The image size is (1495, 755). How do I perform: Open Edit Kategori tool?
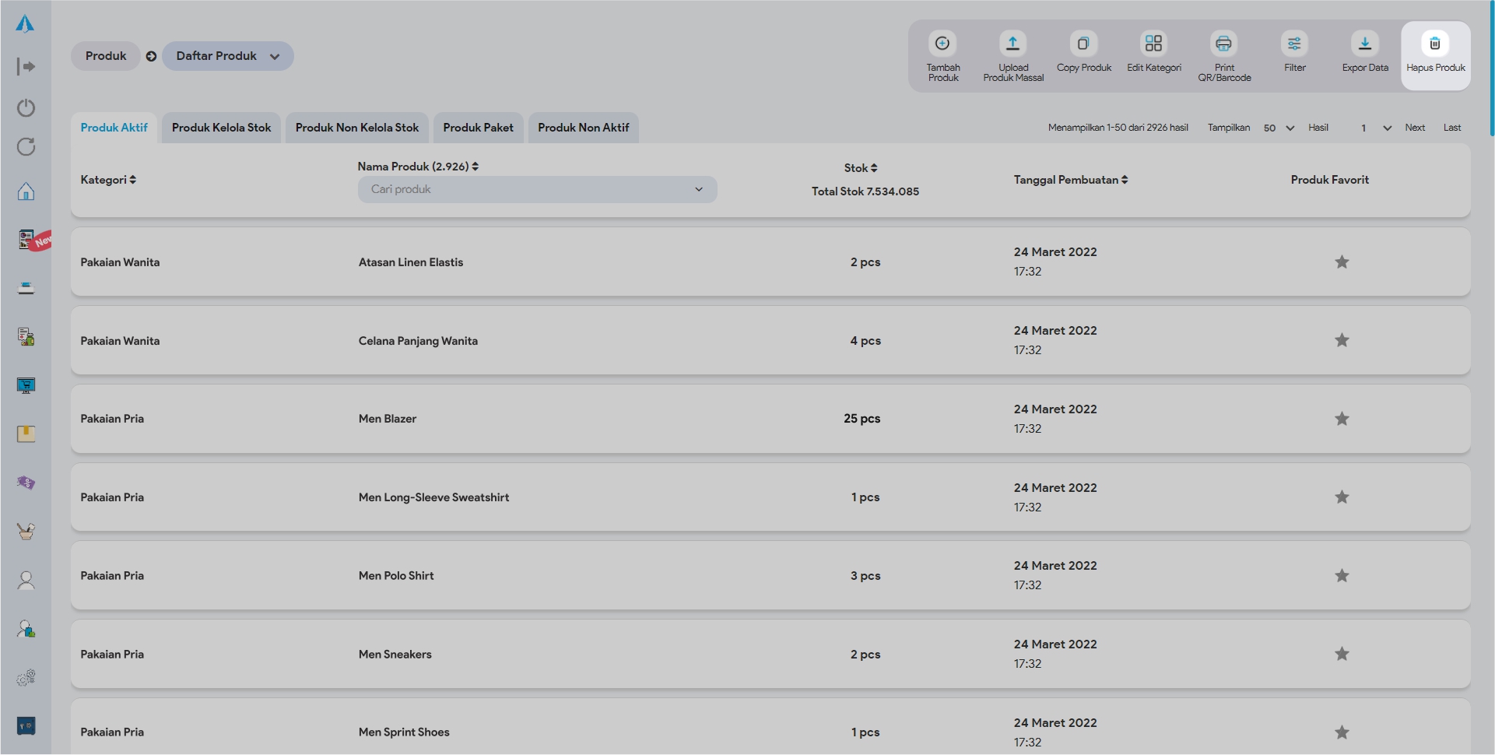tap(1153, 44)
